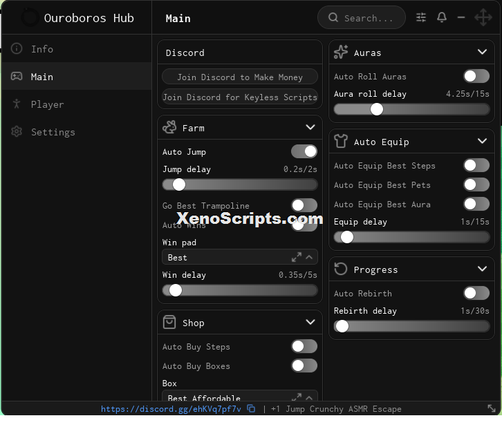Screen dimensions: 502x436
Task: Open the discord.gg link in the footer
Action: click(x=171, y=409)
